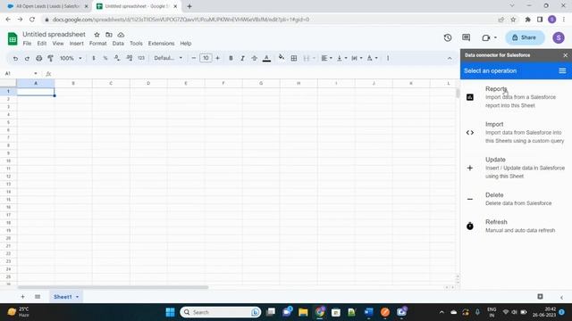The image size is (572, 321).
Task: Select the Refresh operation
Action: 516,226
